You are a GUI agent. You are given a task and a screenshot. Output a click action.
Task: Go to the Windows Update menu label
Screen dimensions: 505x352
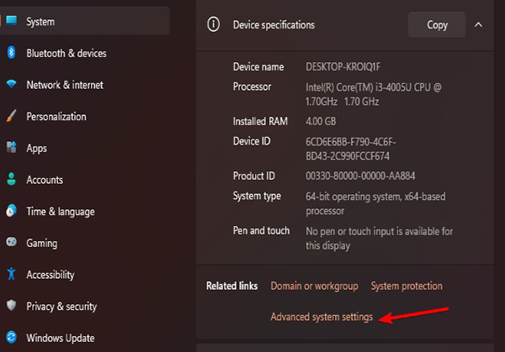[x=60, y=338]
